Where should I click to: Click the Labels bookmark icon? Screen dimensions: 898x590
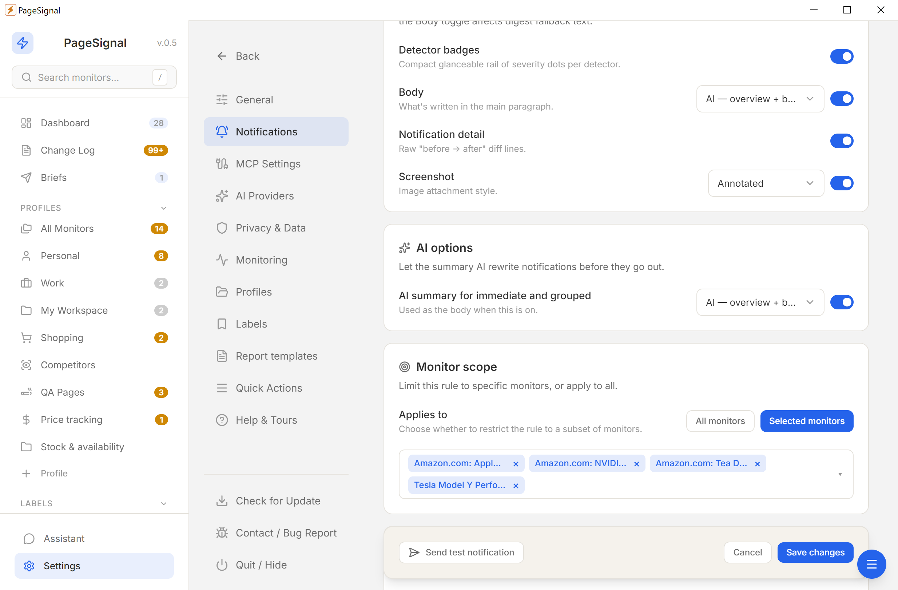point(222,324)
